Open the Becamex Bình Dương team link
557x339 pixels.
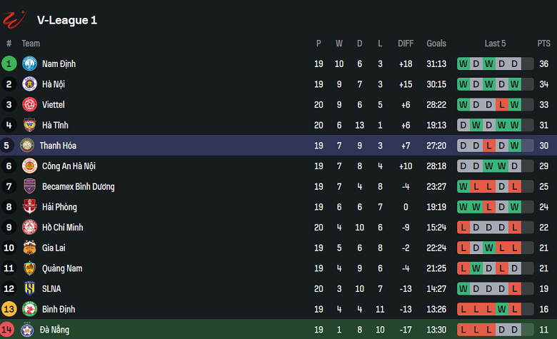tap(78, 187)
